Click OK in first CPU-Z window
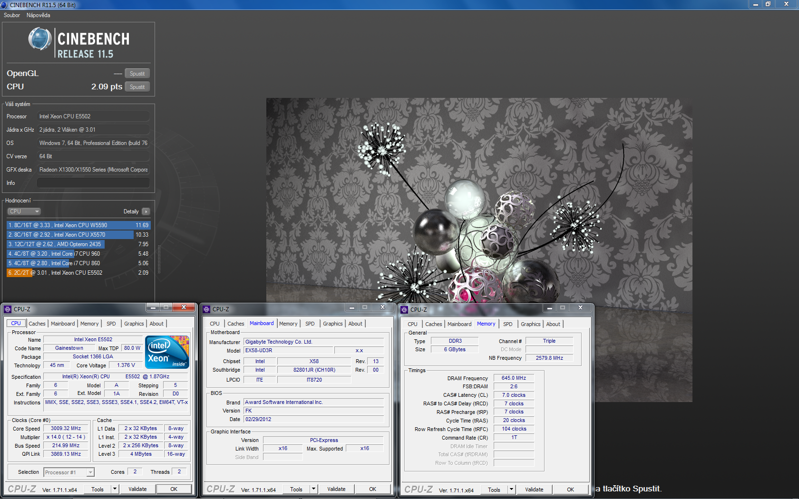Screen dimensions: 799x499 click(x=174, y=489)
